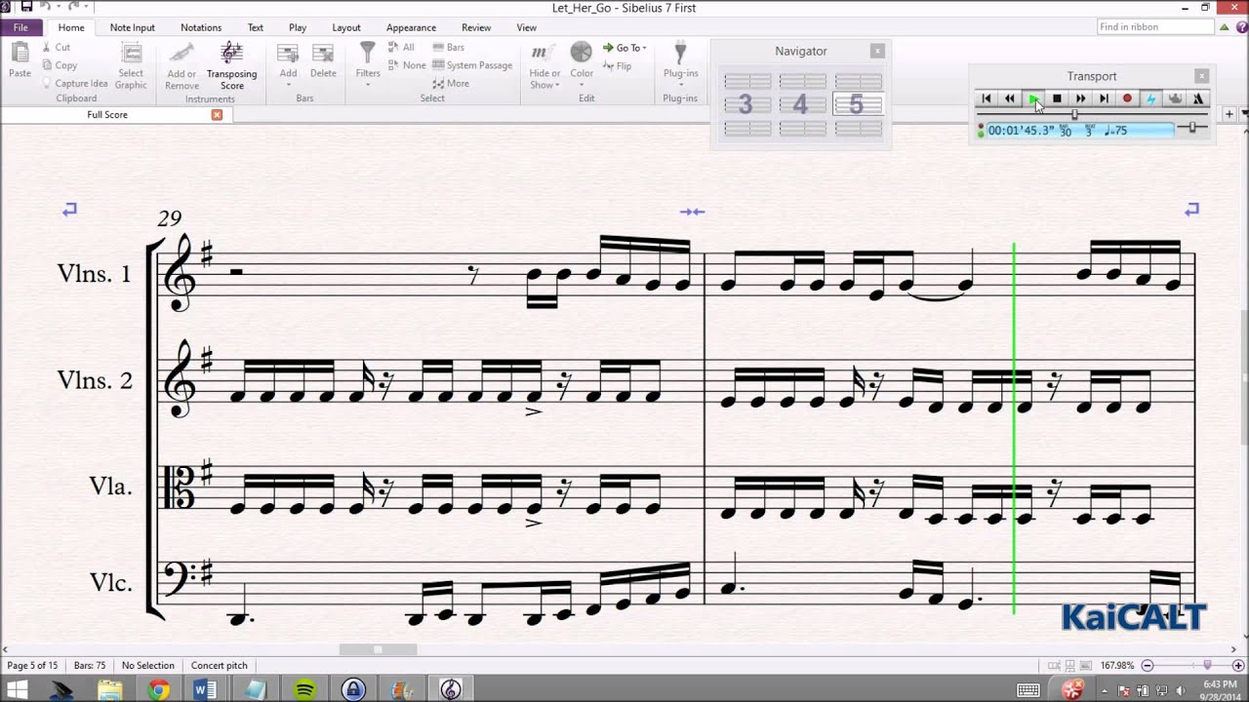1249x702 pixels.
Task: Close the Full Score tab
Action: point(217,115)
